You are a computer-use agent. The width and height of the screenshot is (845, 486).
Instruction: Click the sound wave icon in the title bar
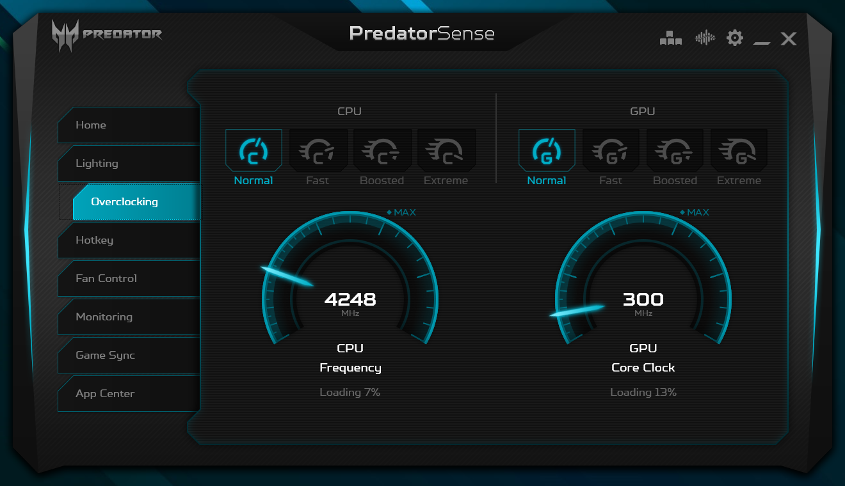tap(705, 38)
